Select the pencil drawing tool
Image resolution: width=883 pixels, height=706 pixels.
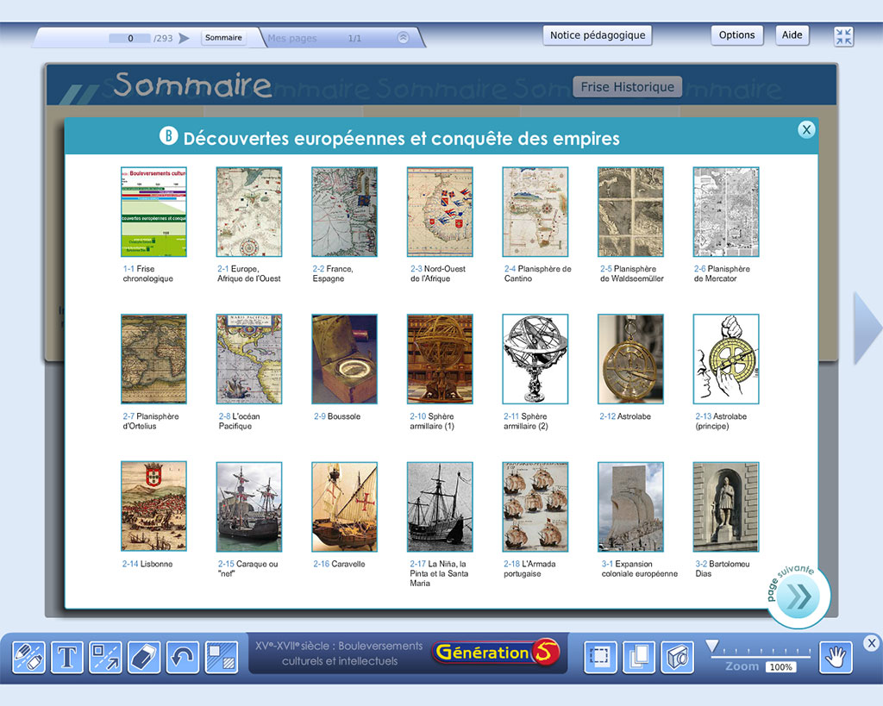click(28, 658)
